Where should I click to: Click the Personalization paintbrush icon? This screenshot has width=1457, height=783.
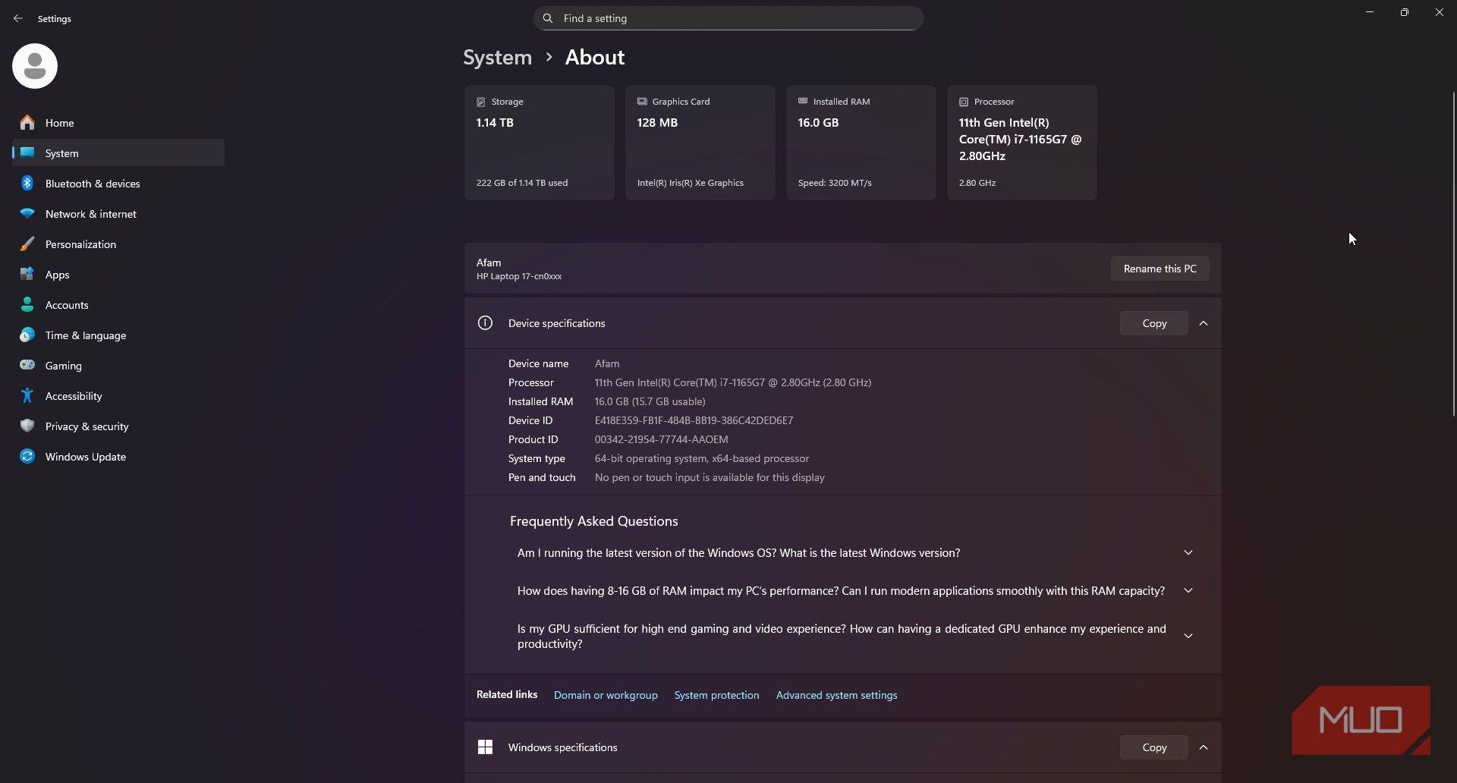tap(27, 244)
